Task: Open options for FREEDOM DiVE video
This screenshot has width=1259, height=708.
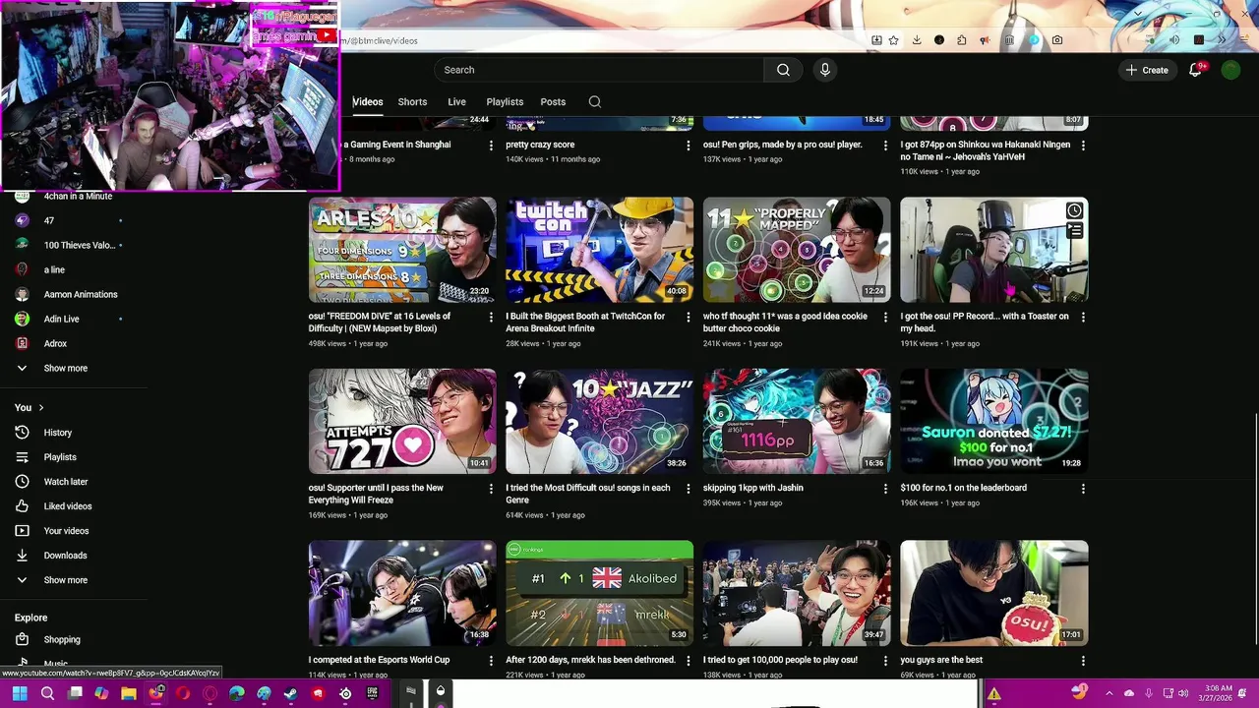Action: 491,318
